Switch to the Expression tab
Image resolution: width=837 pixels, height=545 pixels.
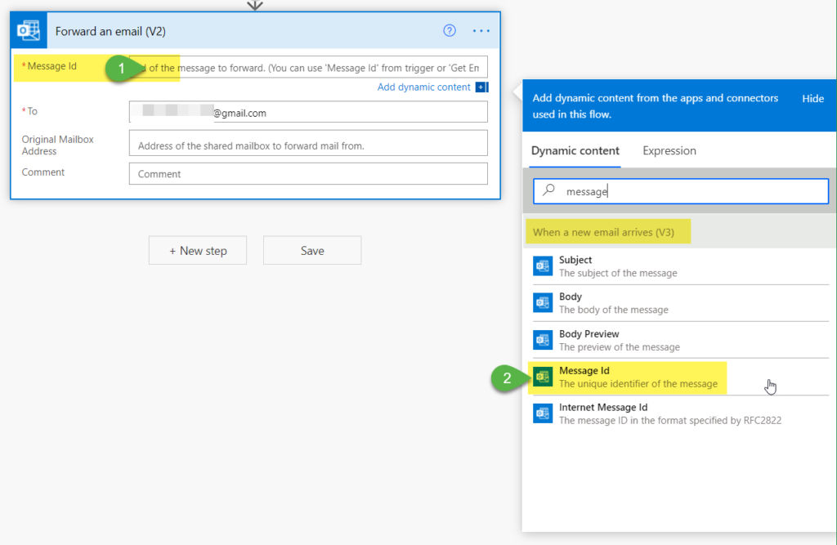click(669, 150)
